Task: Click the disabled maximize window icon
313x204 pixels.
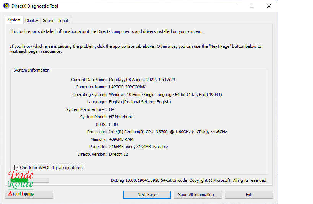Action: 251,6
